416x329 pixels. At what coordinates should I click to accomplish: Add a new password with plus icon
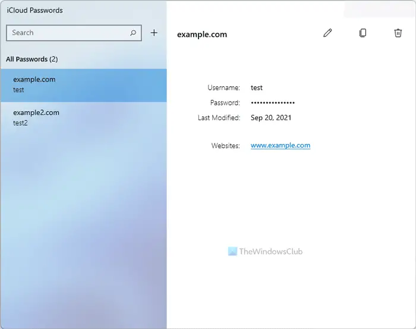[x=154, y=33]
